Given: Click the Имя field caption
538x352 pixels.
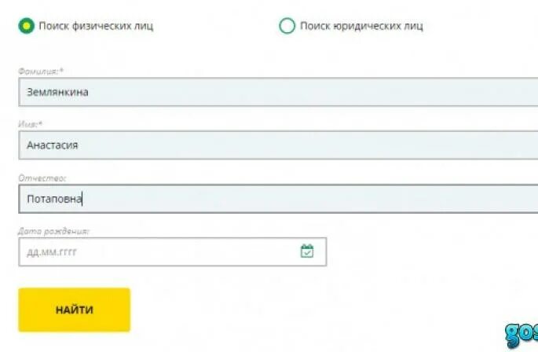Looking at the screenshot, I should 30,124.
